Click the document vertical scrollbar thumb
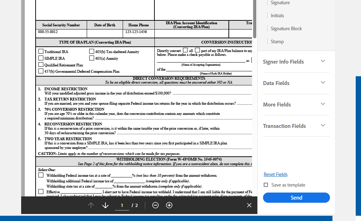The width and height of the screenshot is (361, 221). (x=255, y=19)
